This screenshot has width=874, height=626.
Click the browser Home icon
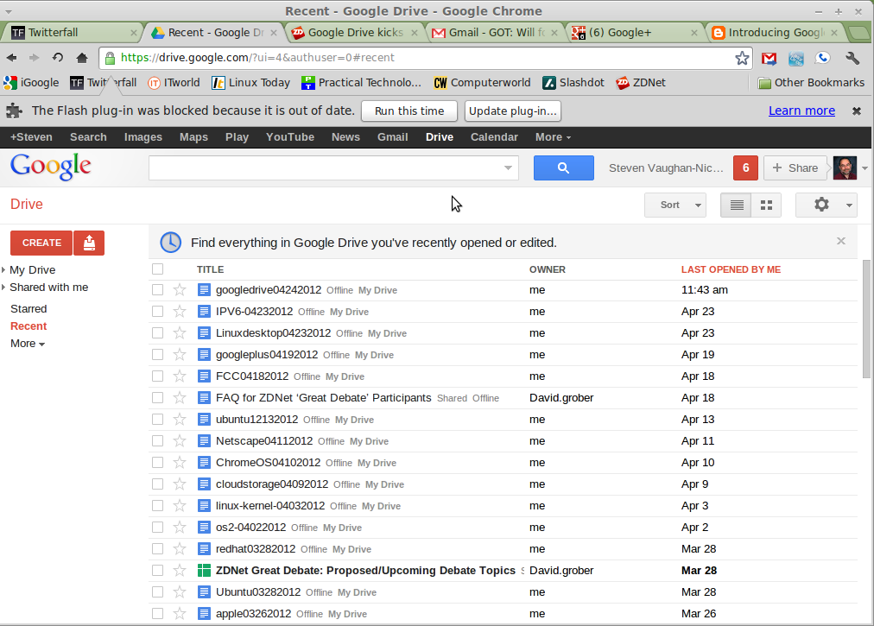point(82,58)
